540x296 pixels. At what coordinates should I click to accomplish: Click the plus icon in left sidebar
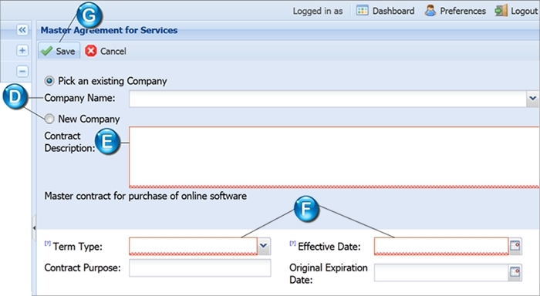(x=22, y=51)
